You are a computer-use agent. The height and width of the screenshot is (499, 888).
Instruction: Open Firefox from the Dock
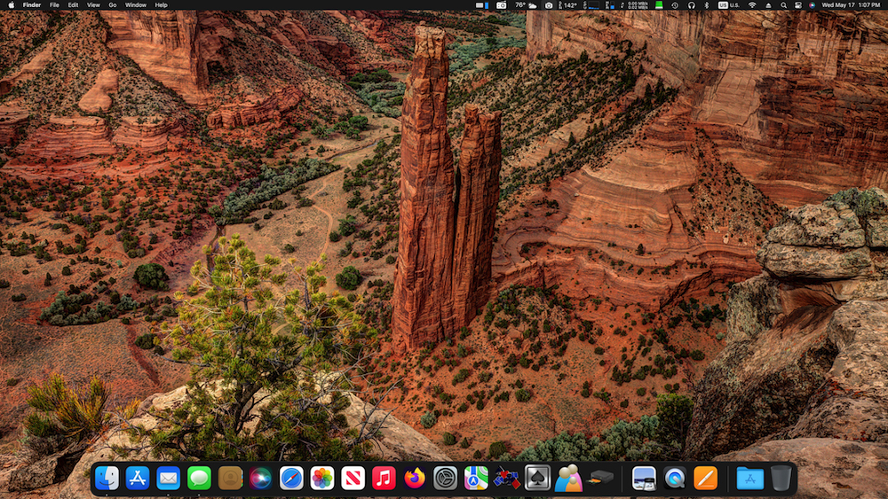415,478
